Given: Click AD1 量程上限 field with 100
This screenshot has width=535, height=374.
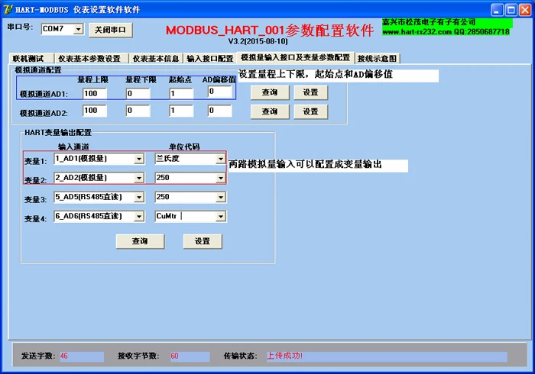Looking at the screenshot, I should pos(95,93).
